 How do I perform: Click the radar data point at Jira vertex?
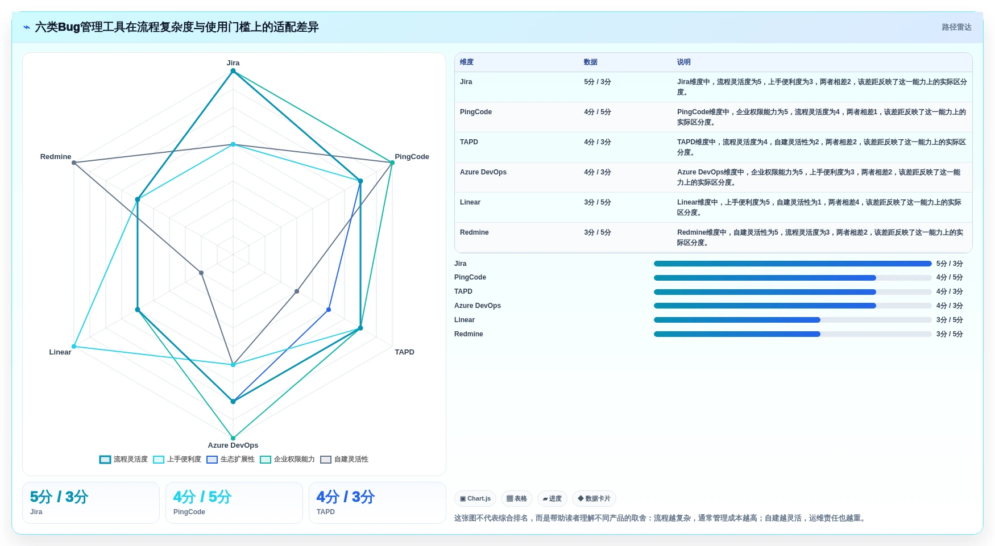(x=233, y=71)
